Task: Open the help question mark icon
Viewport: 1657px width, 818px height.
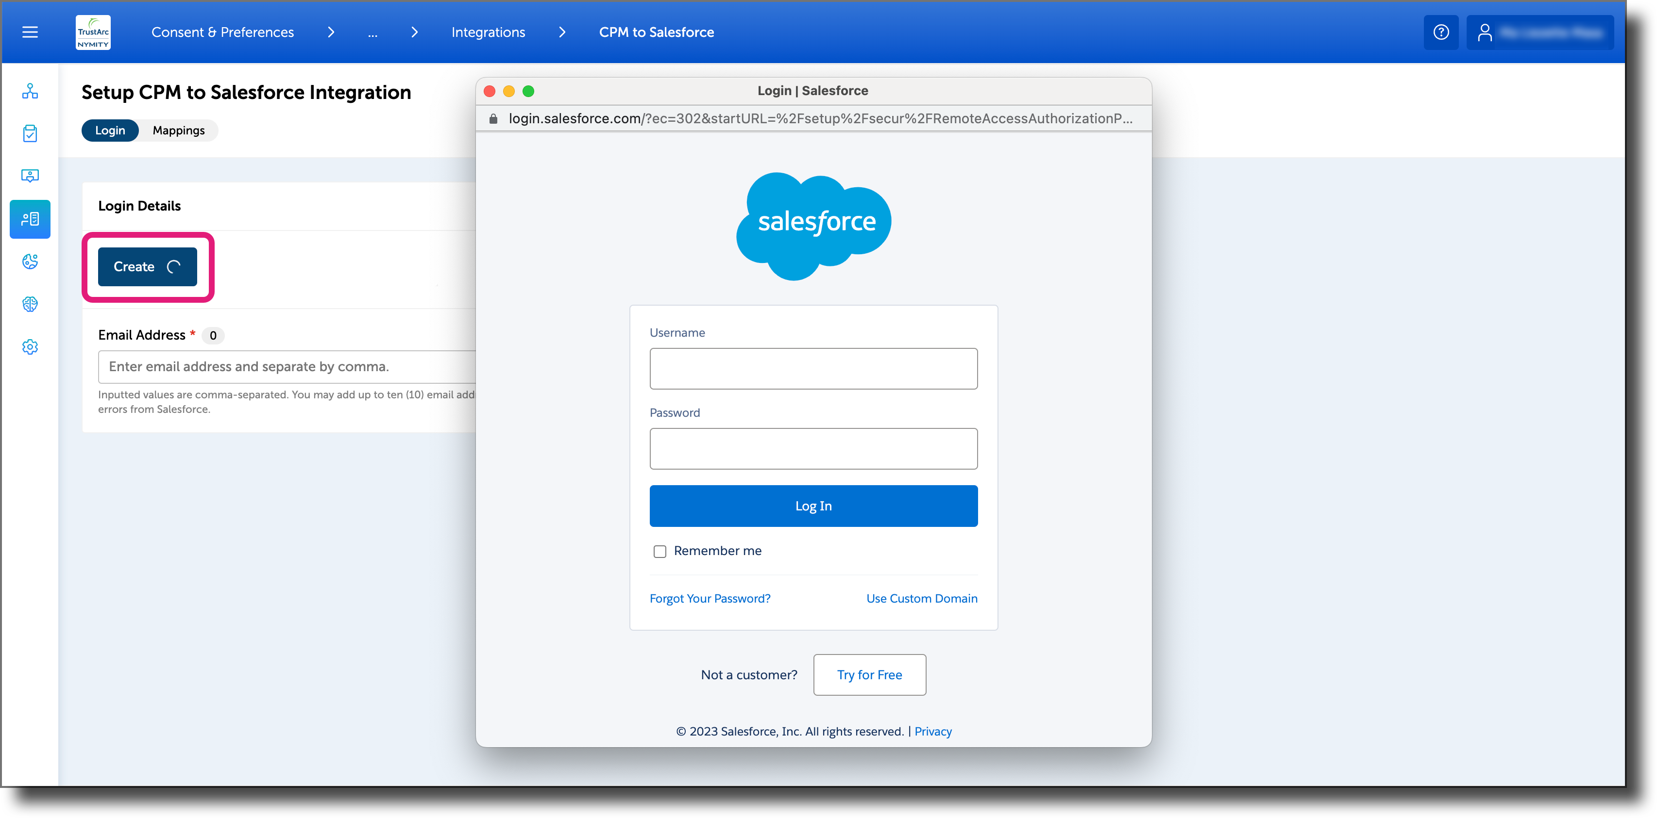Action: pyautogui.click(x=1441, y=32)
